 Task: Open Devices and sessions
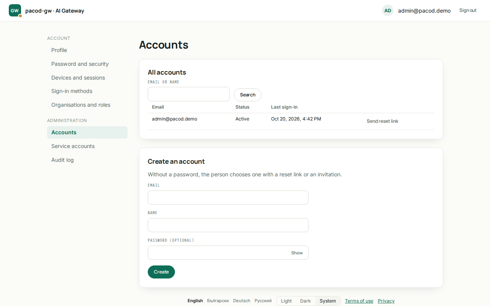pyautogui.click(x=87, y=78)
